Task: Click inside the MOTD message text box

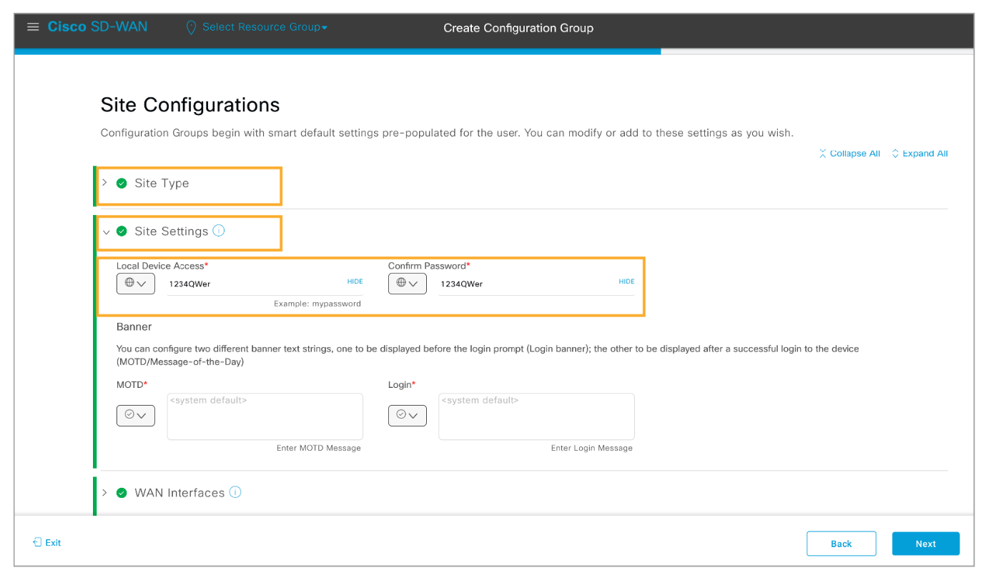Action: point(265,418)
